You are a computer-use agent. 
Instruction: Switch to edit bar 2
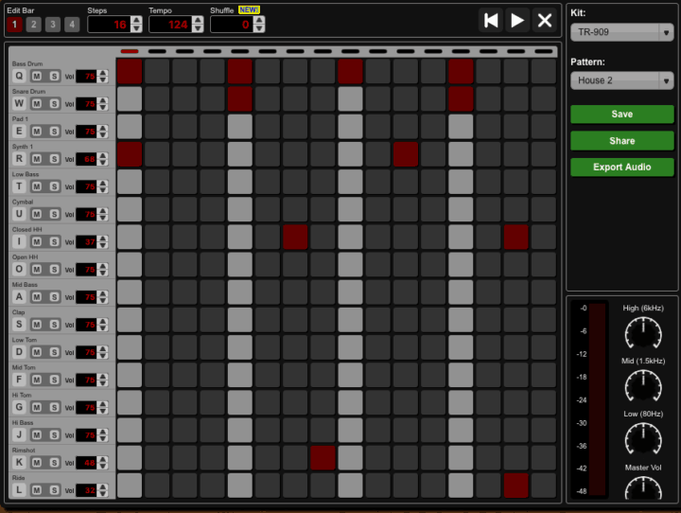point(32,24)
